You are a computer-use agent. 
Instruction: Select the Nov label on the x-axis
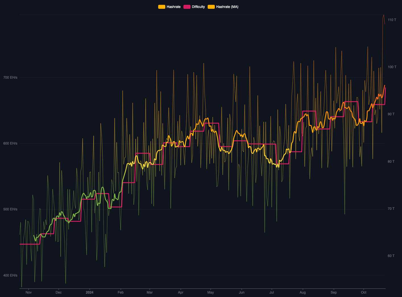28,292
